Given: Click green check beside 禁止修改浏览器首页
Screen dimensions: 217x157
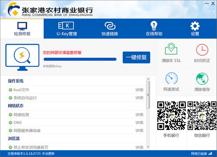Looking at the screenshot, I should pos(10,147).
